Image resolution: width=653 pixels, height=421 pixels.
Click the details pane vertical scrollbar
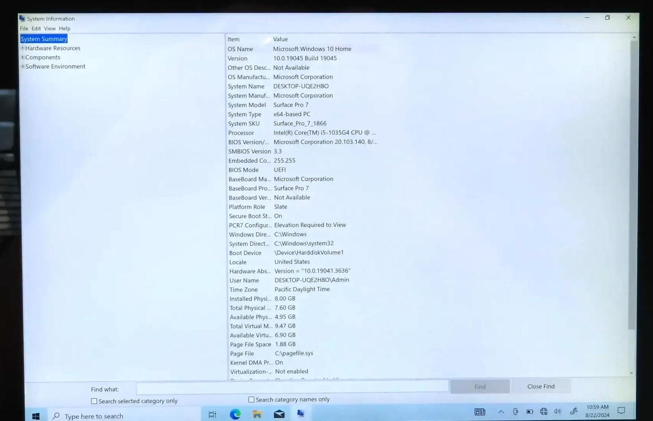click(632, 185)
